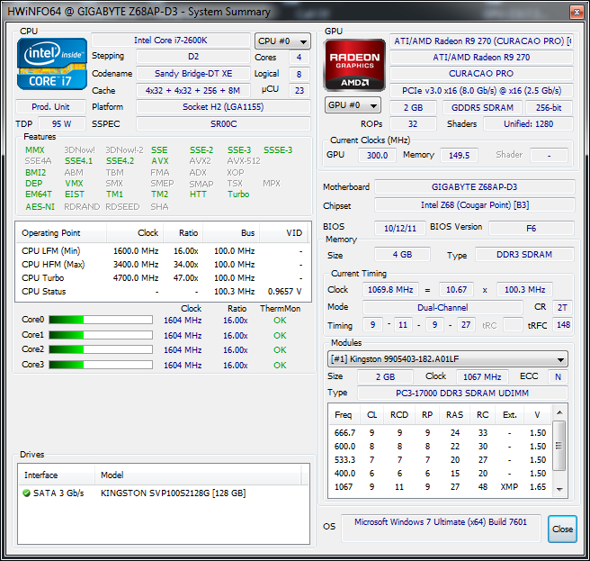Click the PCIe v3.0 x16 bus field
590x561 pixels.
point(481,90)
